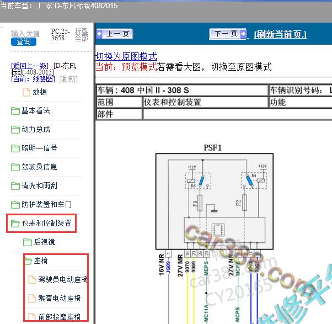Expand the 动力总成 folder
332x324 pixels.
[x=36, y=129]
